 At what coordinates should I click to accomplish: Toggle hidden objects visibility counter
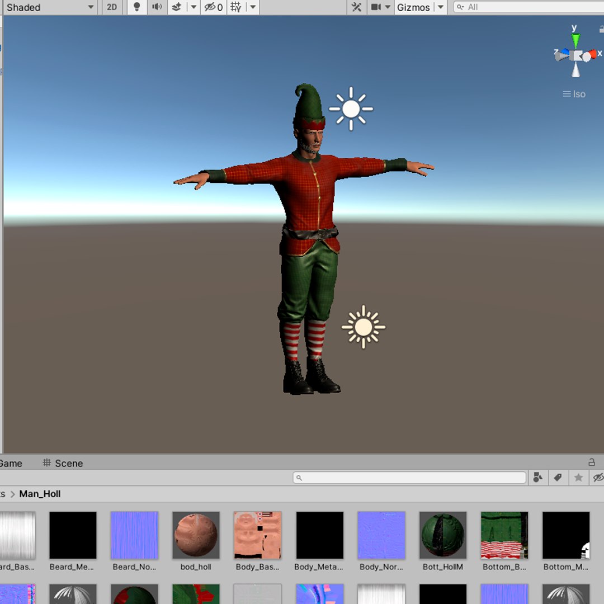click(214, 7)
